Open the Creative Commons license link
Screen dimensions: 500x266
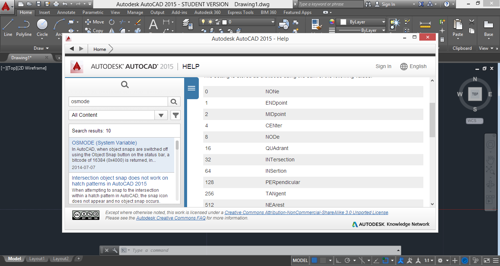click(306, 213)
